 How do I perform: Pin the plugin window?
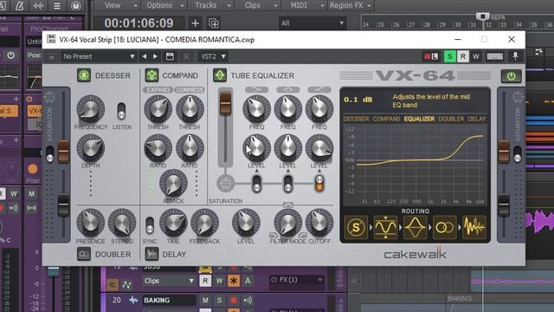tap(516, 56)
